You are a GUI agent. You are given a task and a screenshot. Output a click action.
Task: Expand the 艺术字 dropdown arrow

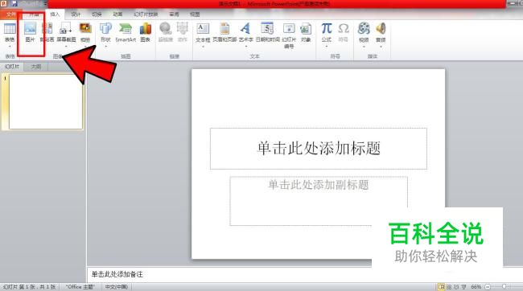point(246,47)
